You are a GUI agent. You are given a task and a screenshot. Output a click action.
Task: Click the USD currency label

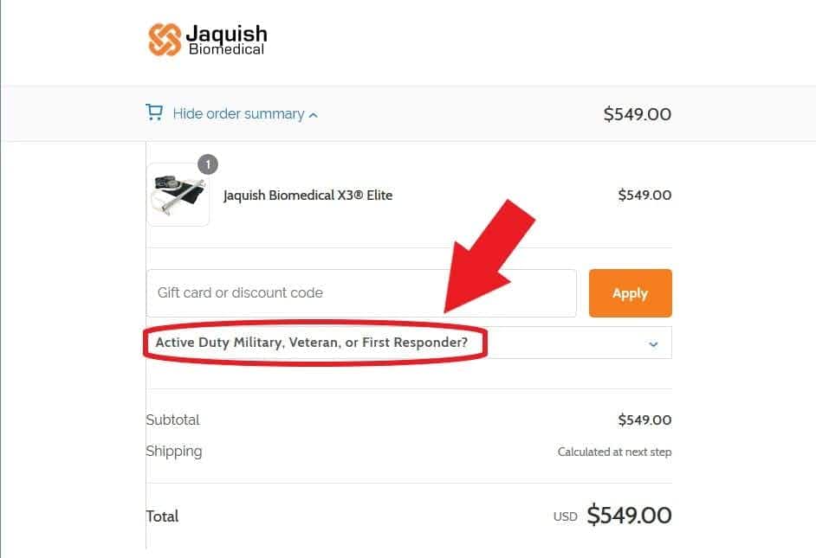pyautogui.click(x=565, y=516)
